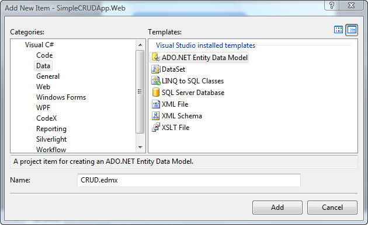Select the XML Schema template icon
The height and width of the screenshot is (225, 368).
click(x=155, y=115)
